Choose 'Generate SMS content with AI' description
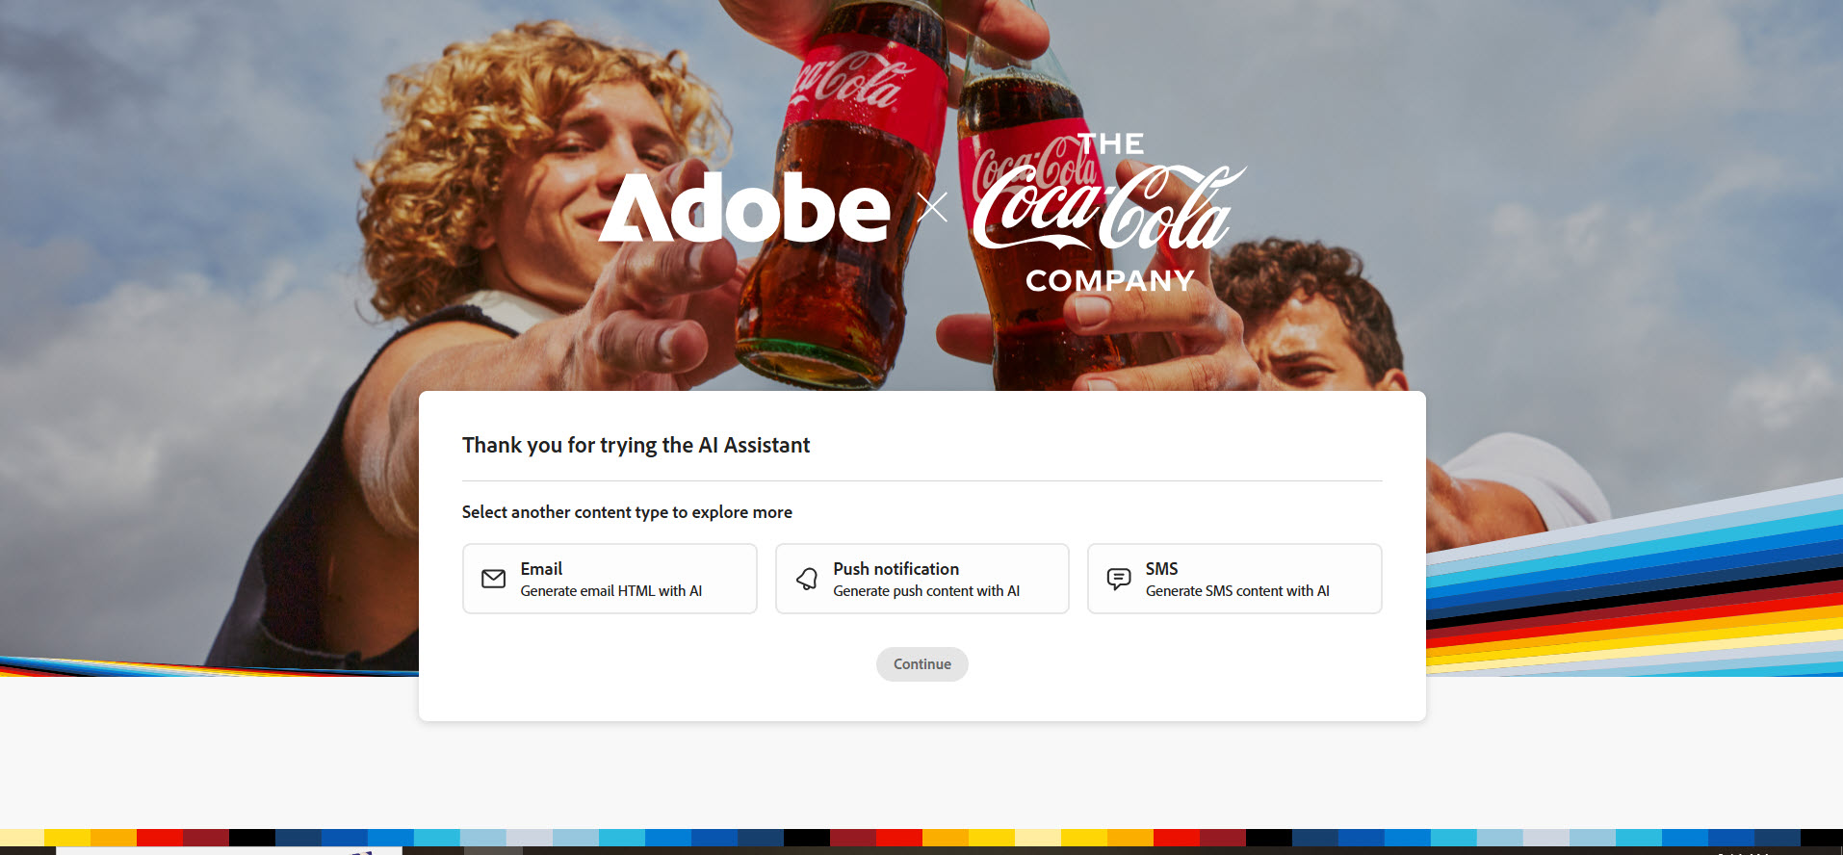Viewport: 1843px width, 855px height. (x=1237, y=591)
